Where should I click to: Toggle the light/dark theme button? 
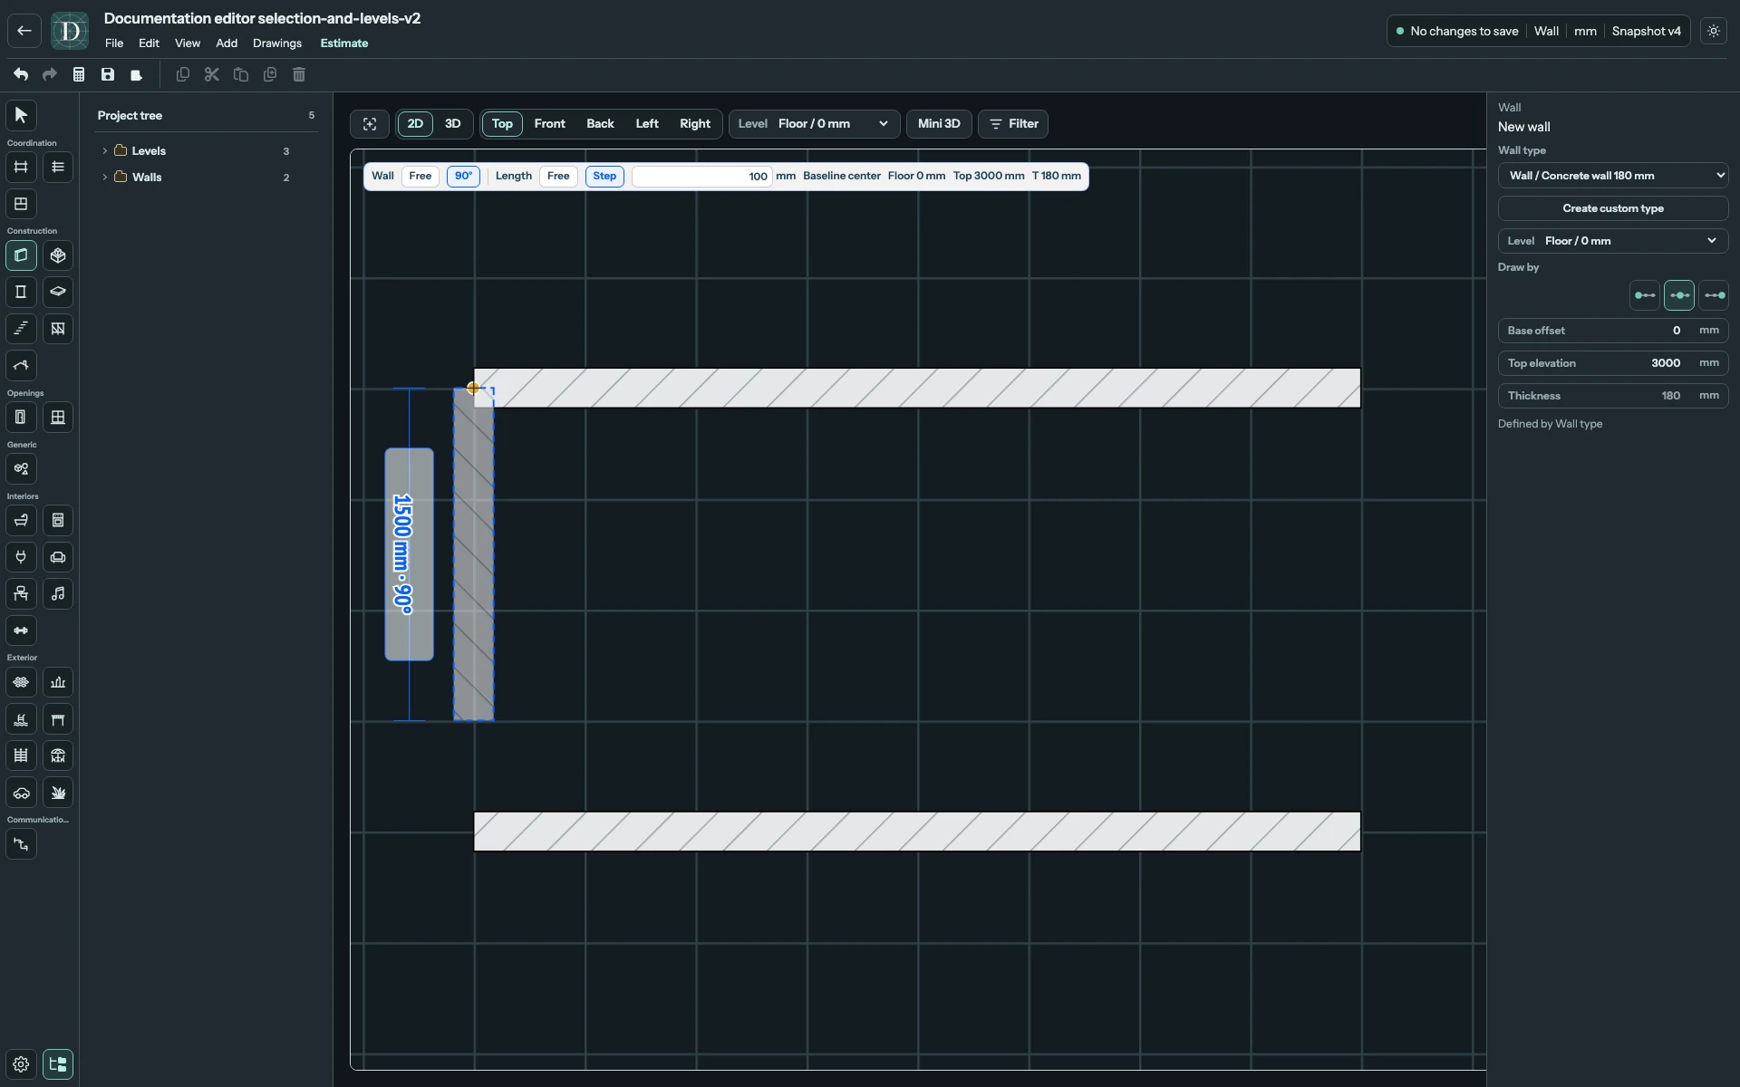coord(1713,31)
